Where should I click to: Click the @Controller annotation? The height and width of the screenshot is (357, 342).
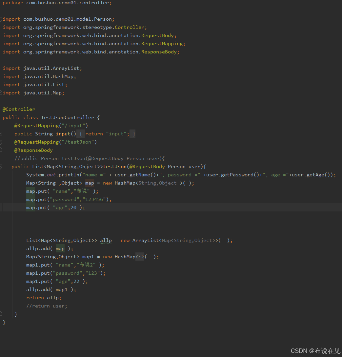19,109
